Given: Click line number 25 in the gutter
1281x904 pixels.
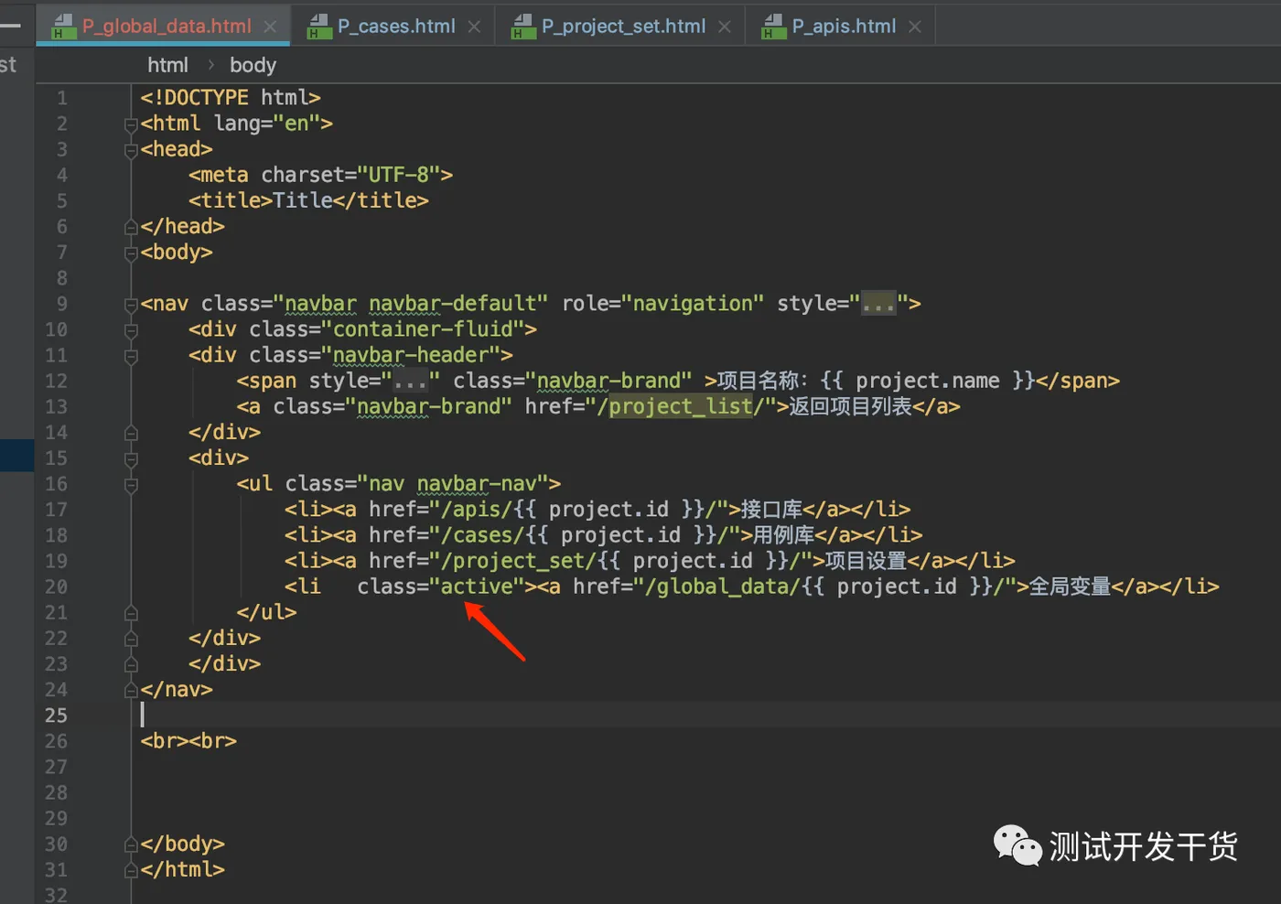Looking at the screenshot, I should click(x=56, y=716).
